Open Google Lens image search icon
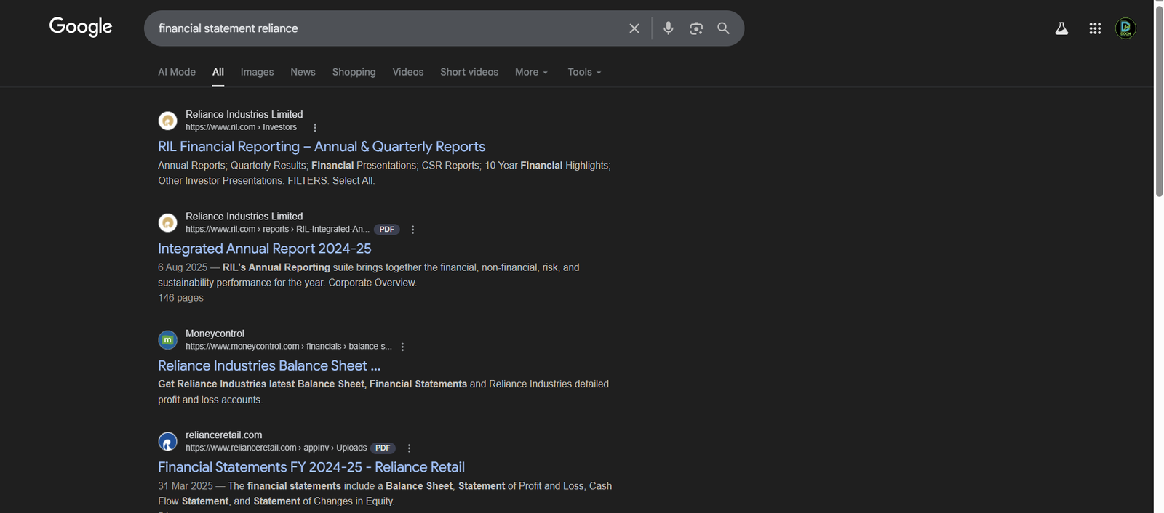This screenshot has height=513, width=1164. click(696, 28)
